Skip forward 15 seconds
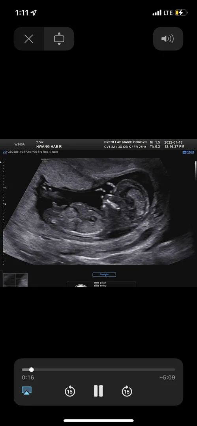 [x=127, y=391]
